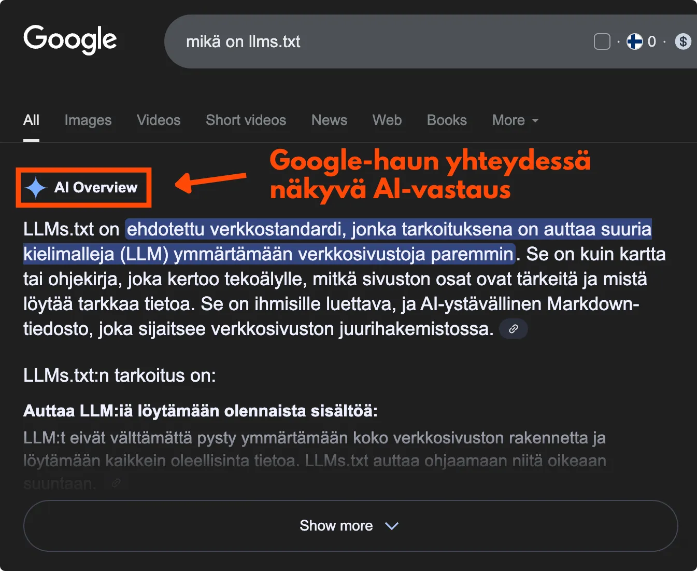Open the source link icon after juurihakemistossa

[x=513, y=329]
